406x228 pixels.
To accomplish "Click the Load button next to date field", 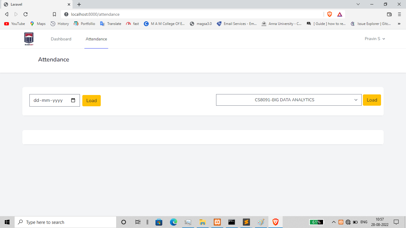I will tap(91, 100).
